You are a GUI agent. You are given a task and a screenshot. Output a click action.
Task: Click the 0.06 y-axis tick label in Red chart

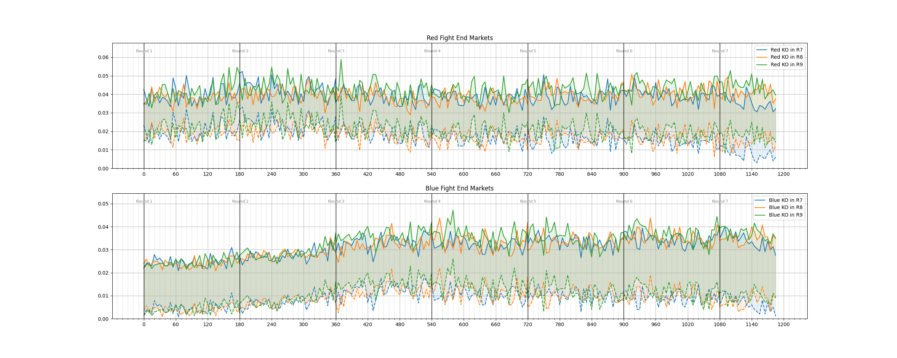103,57
